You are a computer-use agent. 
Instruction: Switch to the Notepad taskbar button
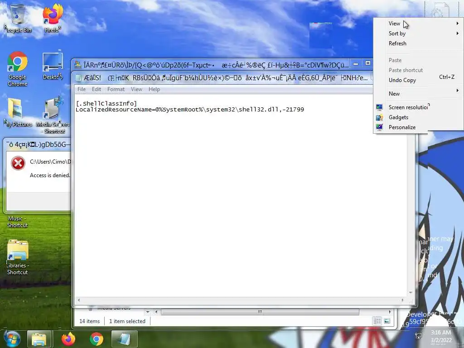125,339
